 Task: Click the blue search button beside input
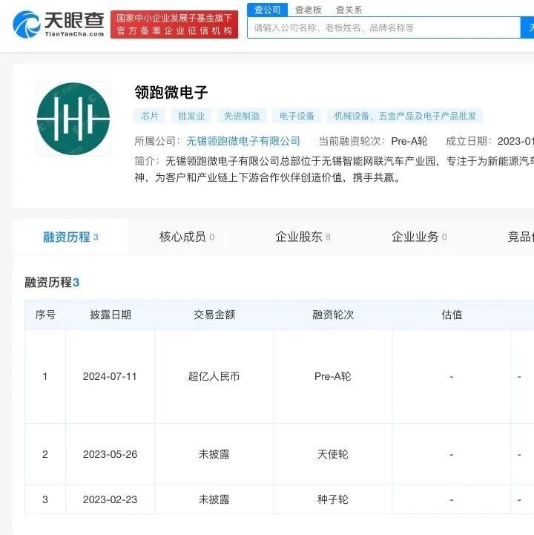527,27
